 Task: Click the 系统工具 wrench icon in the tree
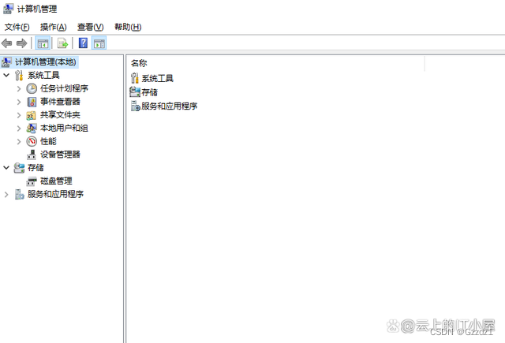tap(19, 75)
